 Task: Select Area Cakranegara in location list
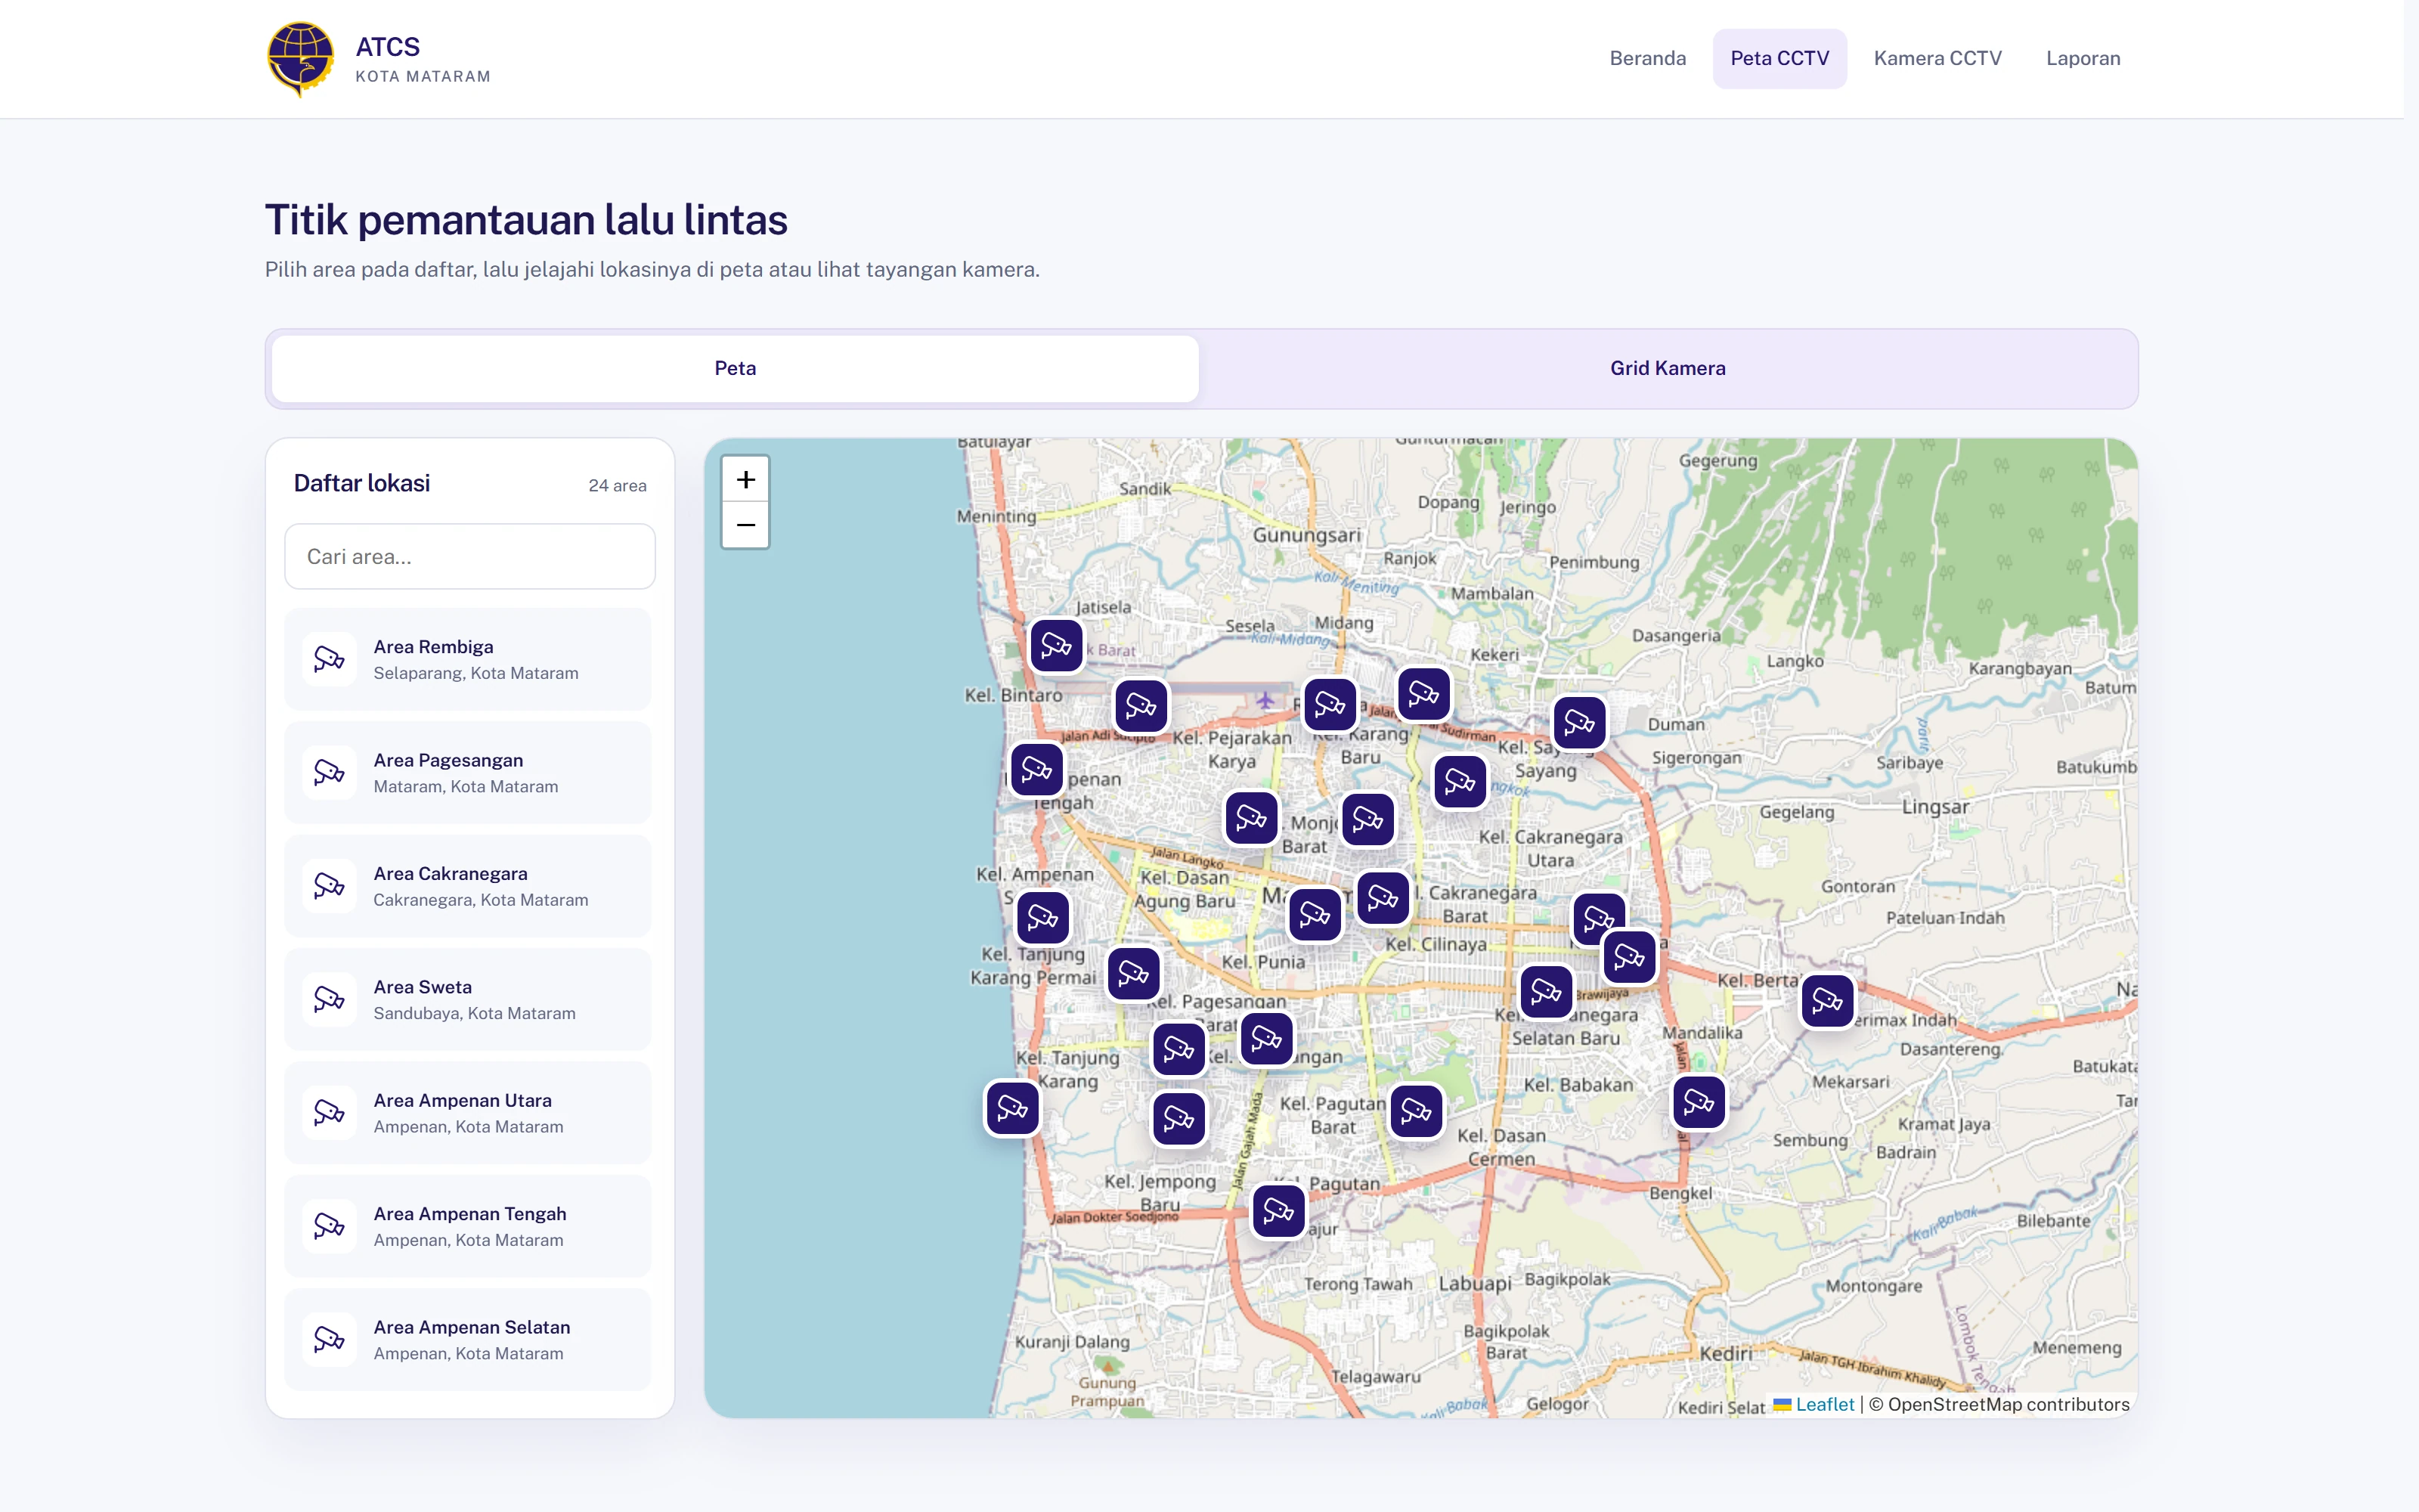[468, 886]
